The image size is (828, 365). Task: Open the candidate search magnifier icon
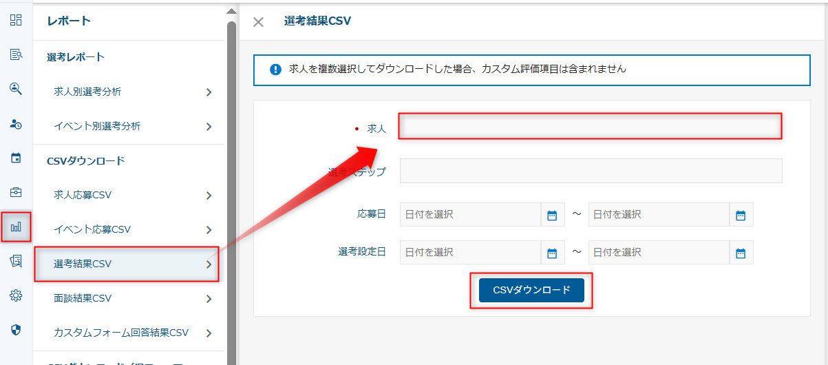click(x=16, y=89)
